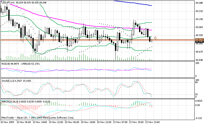Image resolution: width=204 pixels, height=124 pixels.
Task: Click the 89.065 price axis label
Action: click(199, 27)
